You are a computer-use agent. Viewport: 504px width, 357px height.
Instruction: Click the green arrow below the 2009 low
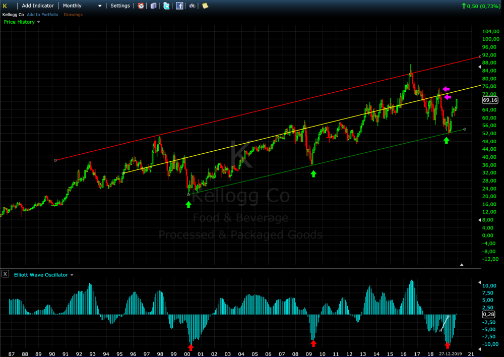tap(313, 174)
